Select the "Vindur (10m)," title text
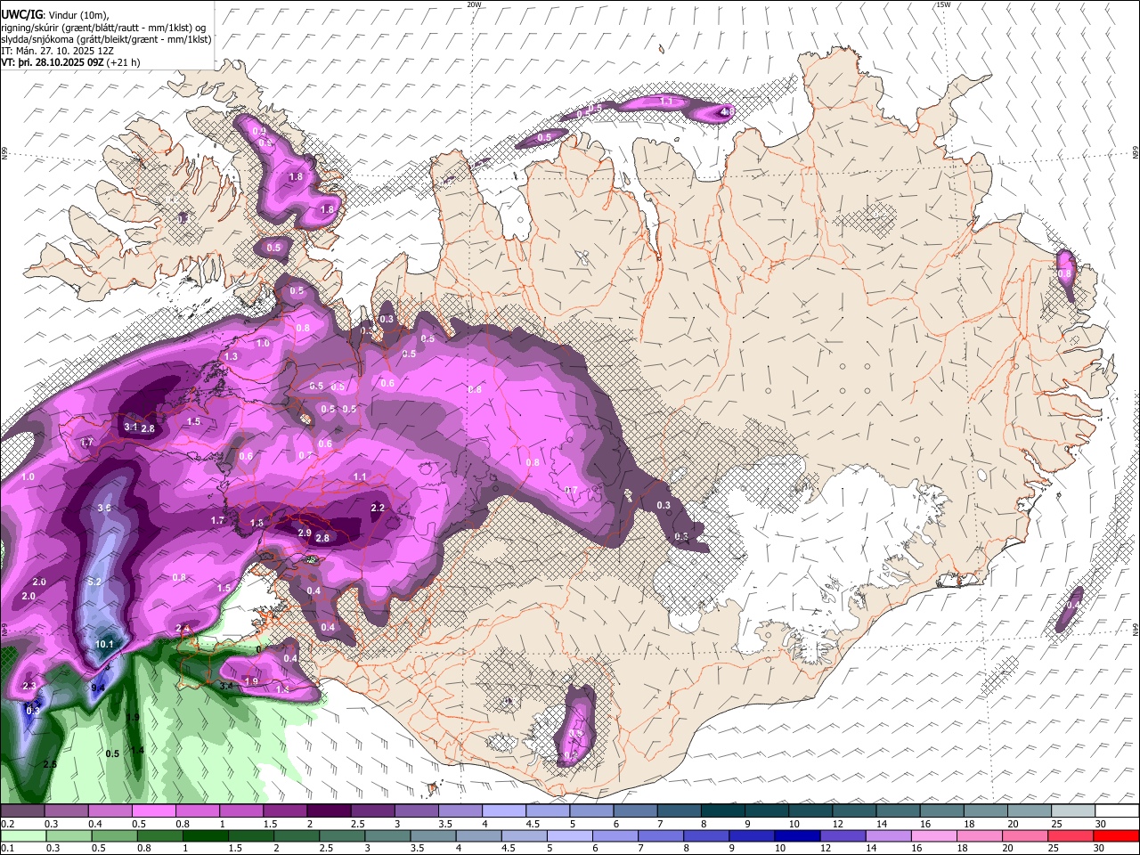 (x=78, y=15)
